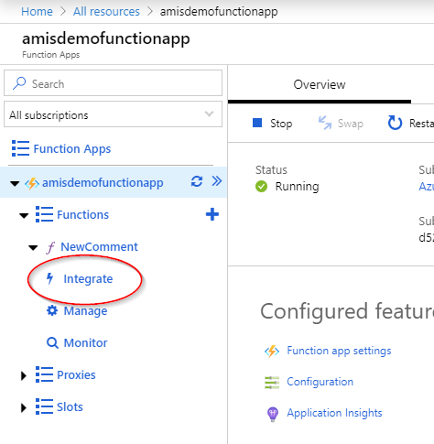Collapse the NewComment function node
This screenshot has width=434, height=444.
[x=33, y=247]
